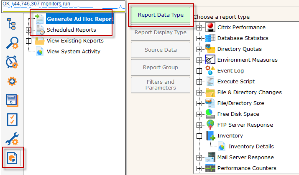The width and height of the screenshot is (299, 175).
Task: Click the news calendar sidebar icon
Action: (12, 100)
